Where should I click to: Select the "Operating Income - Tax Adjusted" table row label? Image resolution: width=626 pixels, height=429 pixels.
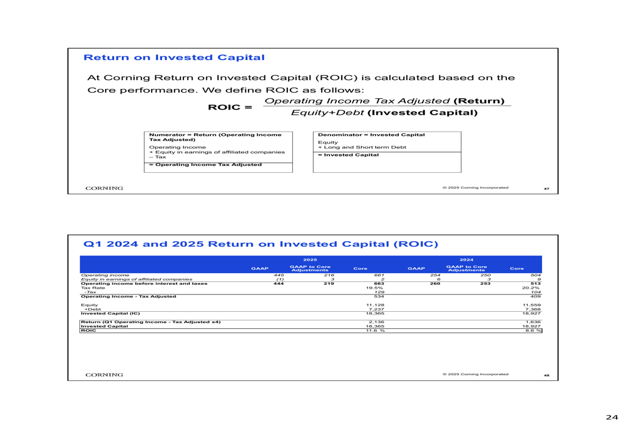(128, 296)
